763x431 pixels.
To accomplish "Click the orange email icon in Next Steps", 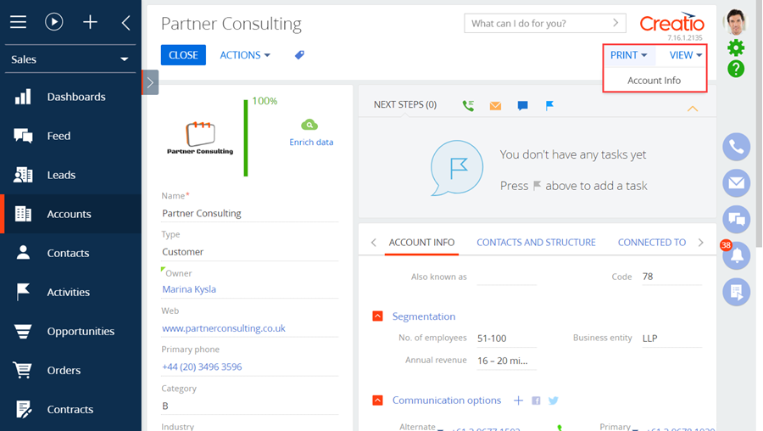I will (x=495, y=106).
